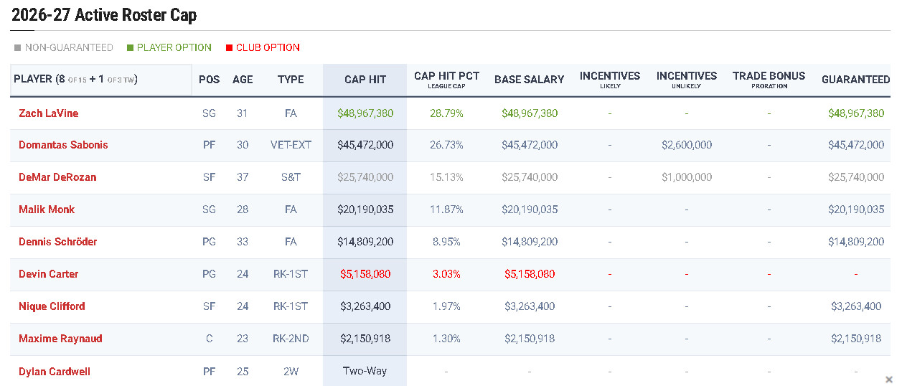This screenshot has height=386, width=902.
Task: Close the overlay with the X icon
Action: (x=889, y=379)
